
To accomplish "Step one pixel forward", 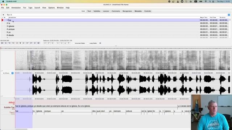I will [x=24, y=43].
